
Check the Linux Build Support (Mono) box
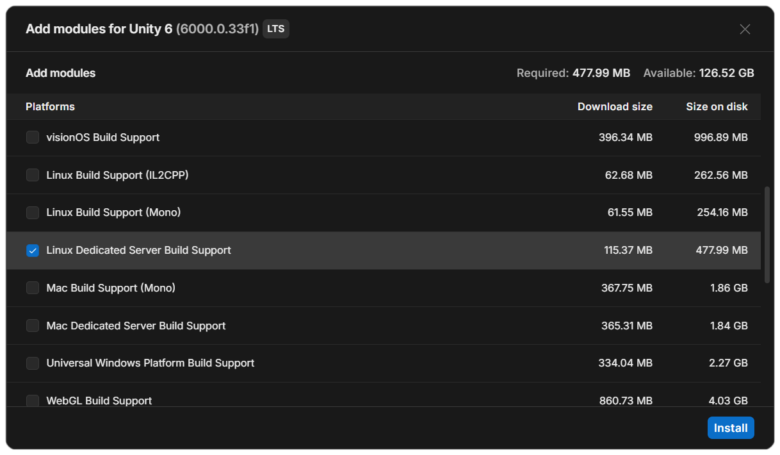pyautogui.click(x=33, y=212)
